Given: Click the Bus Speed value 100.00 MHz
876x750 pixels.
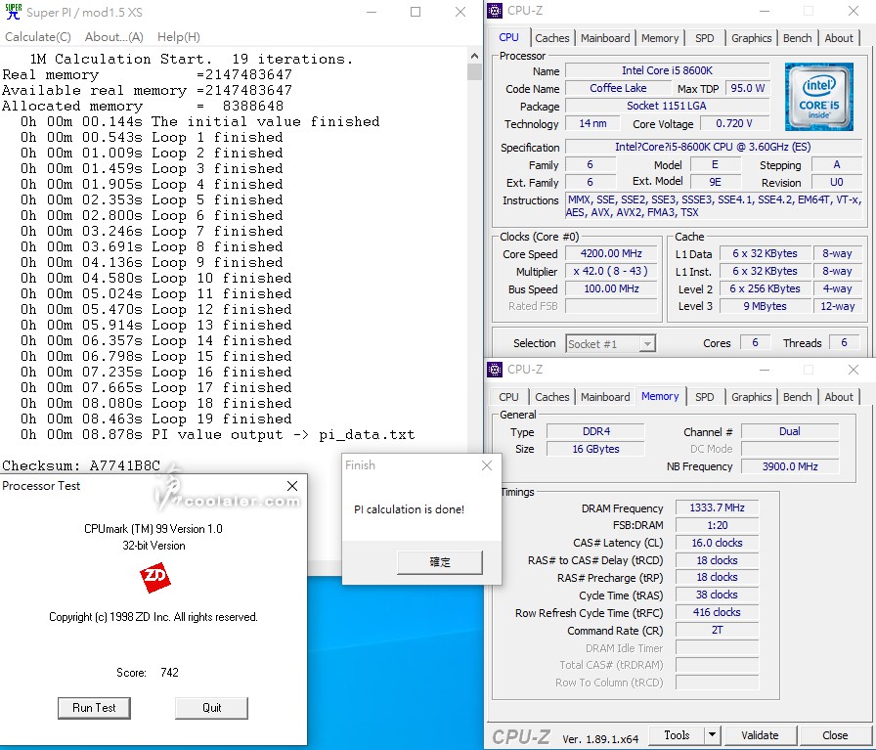Looking at the screenshot, I should 611,288.
